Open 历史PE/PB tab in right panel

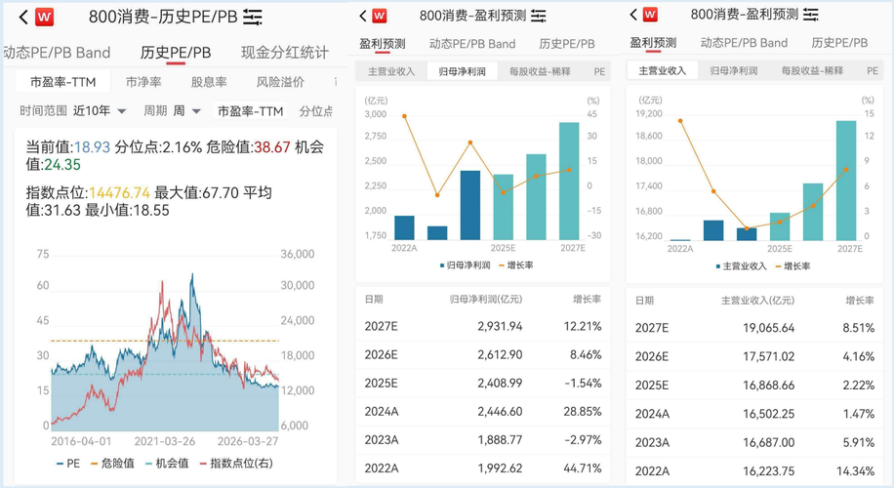(839, 43)
